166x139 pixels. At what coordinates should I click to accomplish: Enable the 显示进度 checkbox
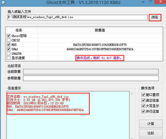pos(8,58)
